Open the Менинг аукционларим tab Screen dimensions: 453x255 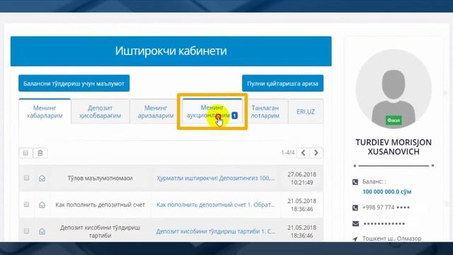pos(212,112)
